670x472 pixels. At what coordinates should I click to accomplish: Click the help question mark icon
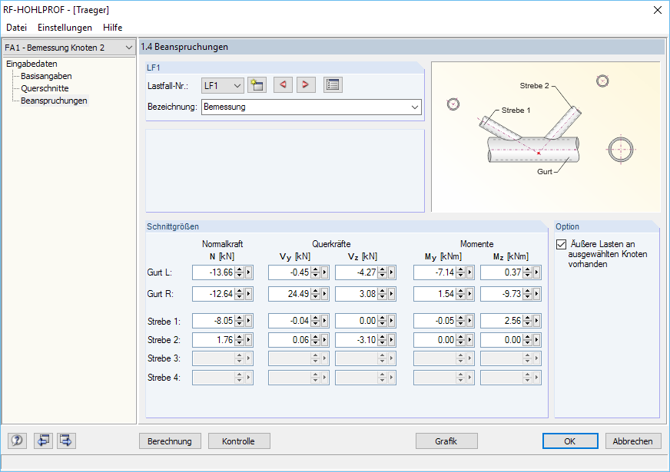pos(17,441)
